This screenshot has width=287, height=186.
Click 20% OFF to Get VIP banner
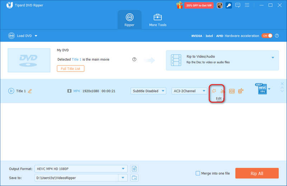pyautogui.click(x=199, y=5)
